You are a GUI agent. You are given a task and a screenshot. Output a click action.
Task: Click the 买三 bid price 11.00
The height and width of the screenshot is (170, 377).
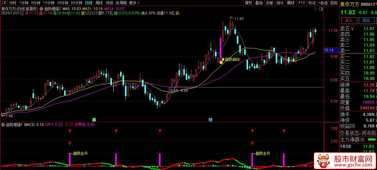pos(369,68)
